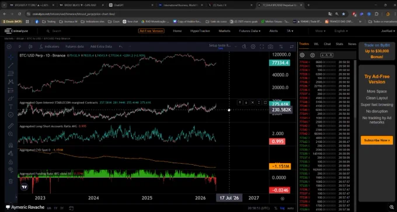Select the crosshair cursor tool

tap(11, 57)
